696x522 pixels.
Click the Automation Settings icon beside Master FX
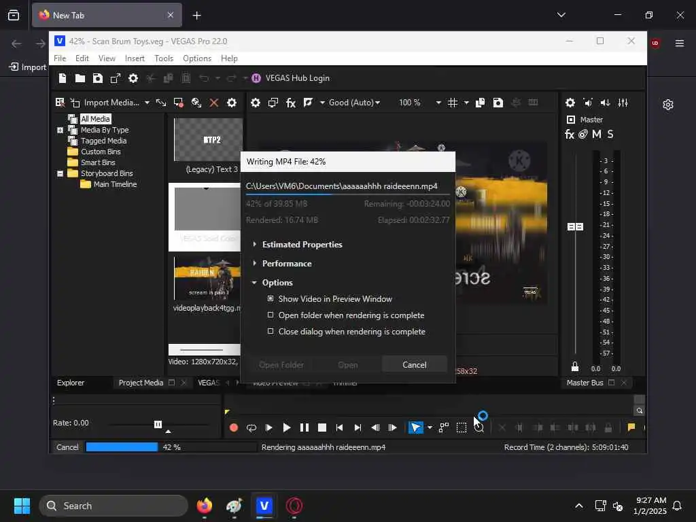(x=583, y=135)
